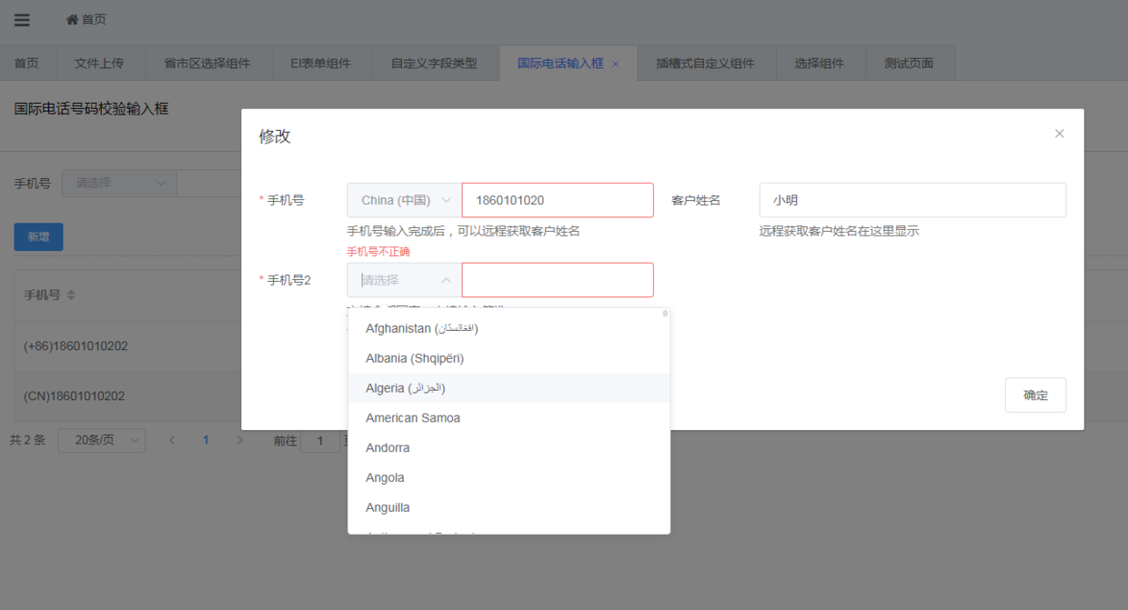
Task: Click table cell (CN)18601010202
Action: (x=75, y=396)
